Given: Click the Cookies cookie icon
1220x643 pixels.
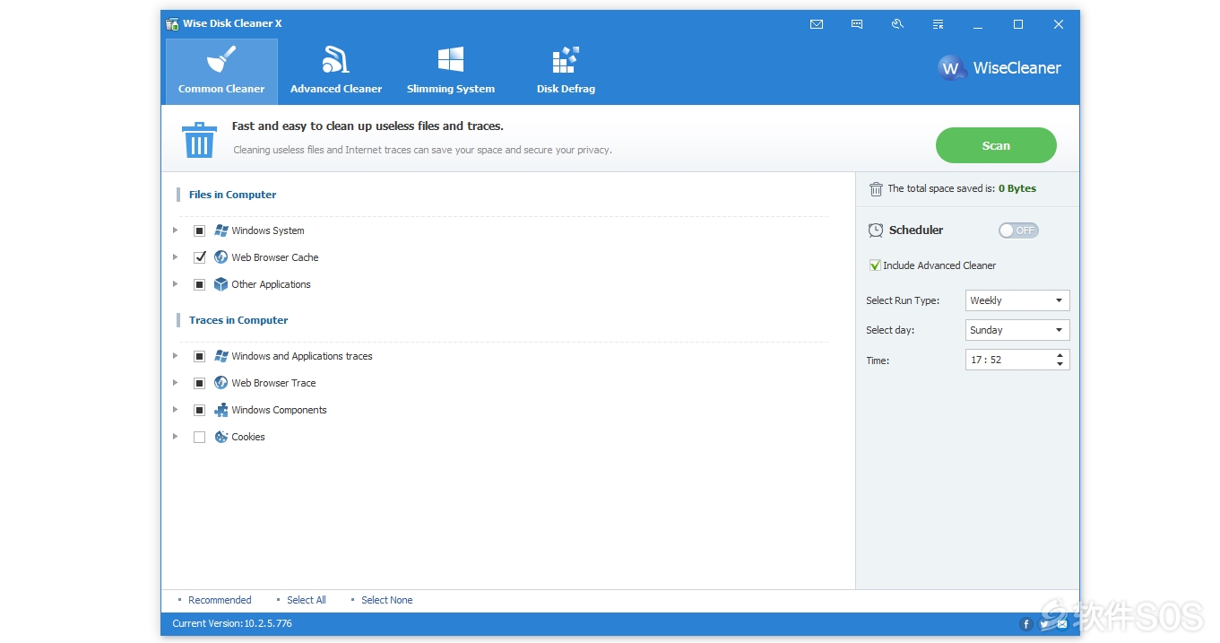Looking at the screenshot, I should 221,437.
